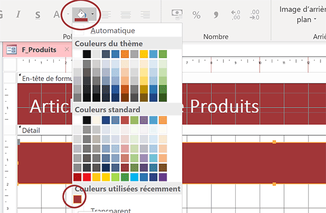Pick orange in theme colors top row

click(125, 54)
